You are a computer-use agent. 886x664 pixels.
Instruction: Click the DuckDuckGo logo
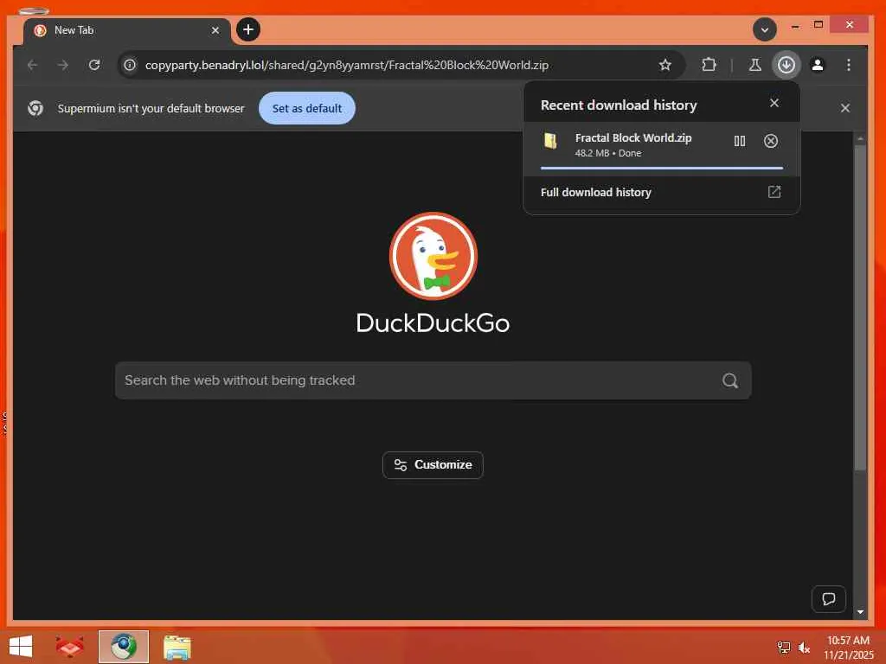(x=433, y=256)
